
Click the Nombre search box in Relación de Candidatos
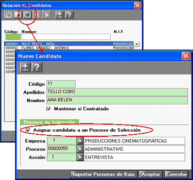[x=66, y=37]
